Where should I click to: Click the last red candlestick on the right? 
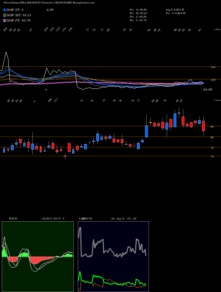click(203, 126)
